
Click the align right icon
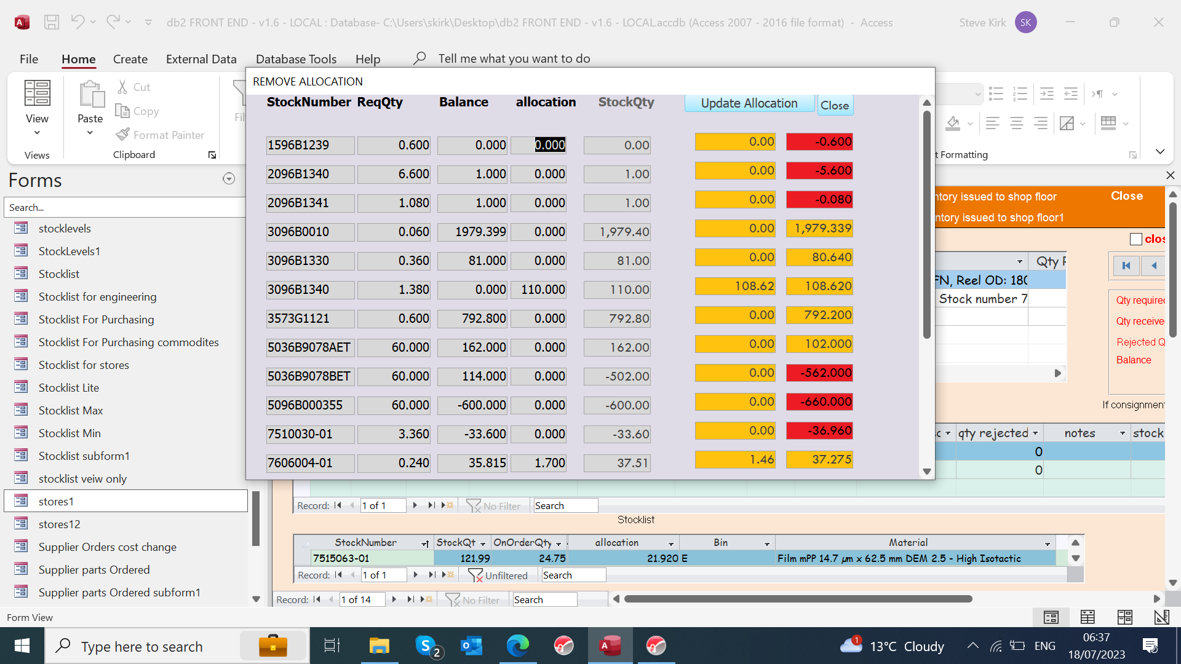(1041, 124)
